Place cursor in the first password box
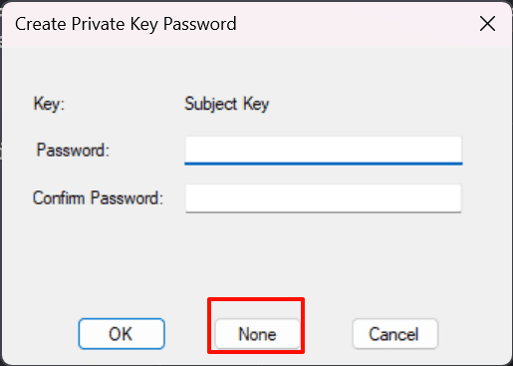This screenshot has height=366, width=513. [323, 150]
